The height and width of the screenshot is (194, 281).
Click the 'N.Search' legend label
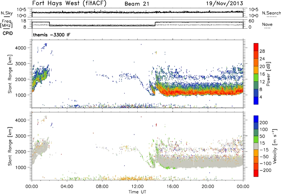[x=271, y=13]
